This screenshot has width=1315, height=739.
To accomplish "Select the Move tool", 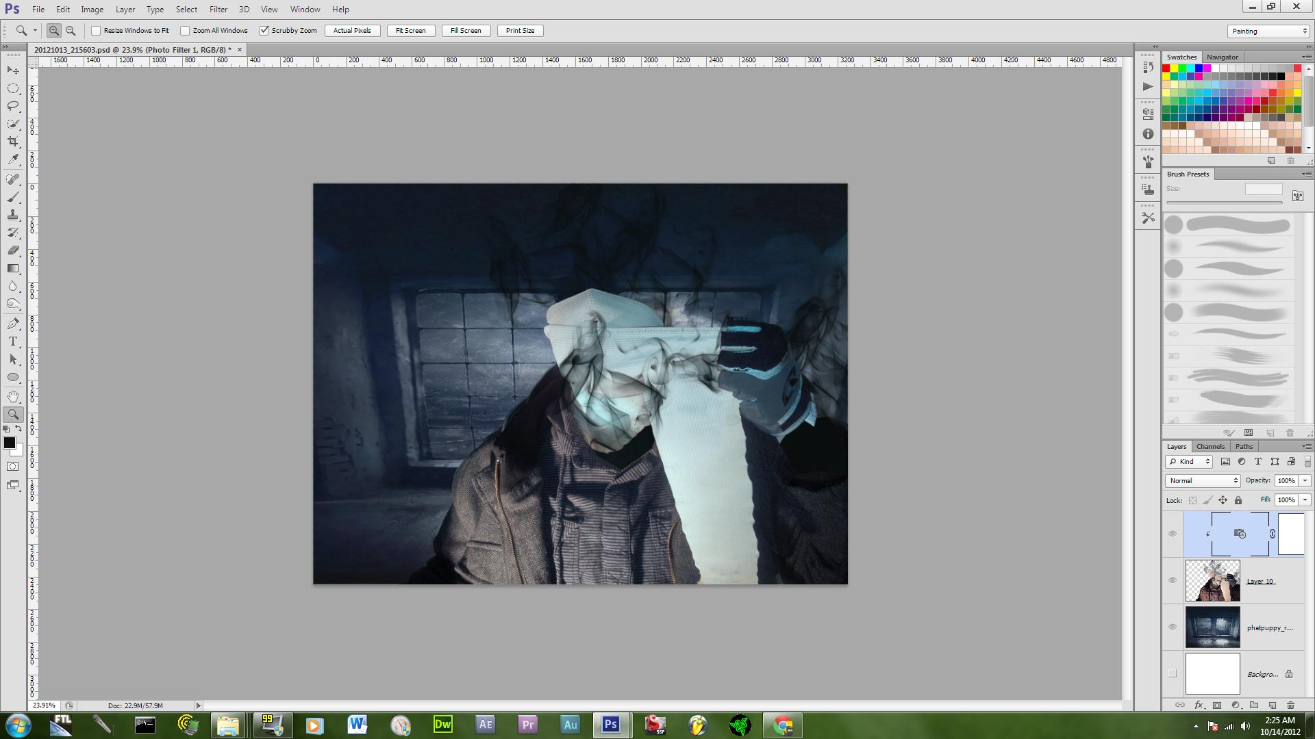I will (13, 70).
